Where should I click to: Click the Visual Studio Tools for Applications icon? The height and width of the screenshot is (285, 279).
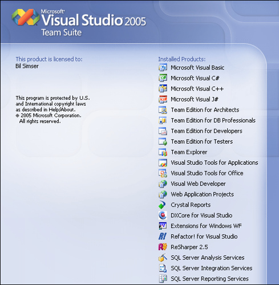163,162
